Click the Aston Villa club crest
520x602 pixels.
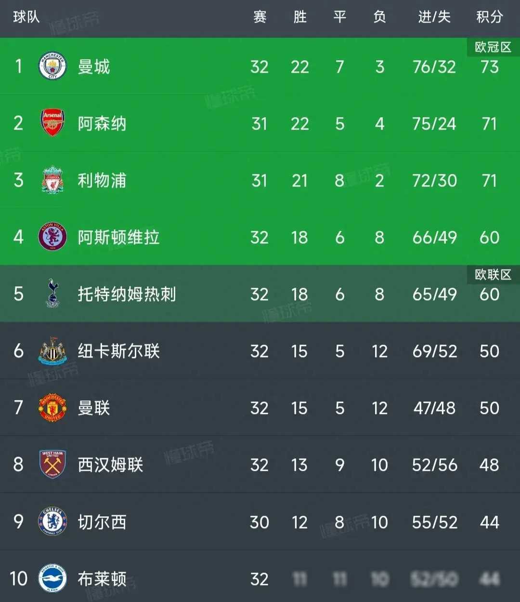click(52, 237)
